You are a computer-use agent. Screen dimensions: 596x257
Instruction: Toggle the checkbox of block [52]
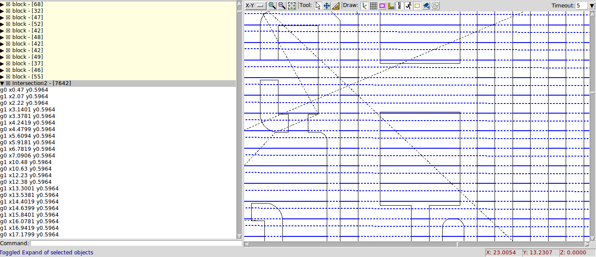(8, 24)
